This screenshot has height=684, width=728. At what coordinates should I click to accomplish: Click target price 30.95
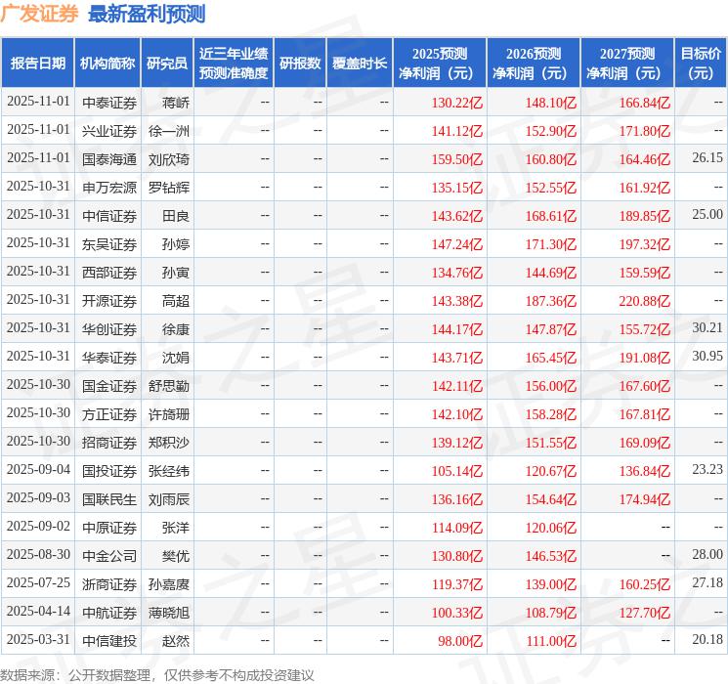pos(707,356)
